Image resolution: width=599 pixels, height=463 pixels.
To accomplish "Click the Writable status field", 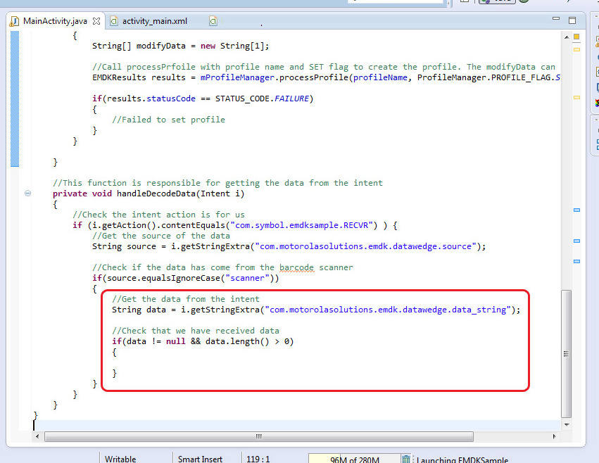I will click(120, 459).
